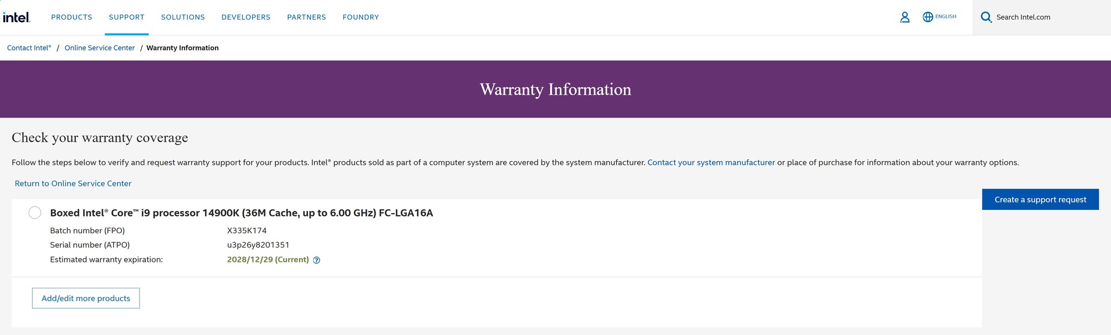Screen dimensions: 1111x335
Task: Open Online Service Center breadcrumb link
Action: [x=99, y=48]
